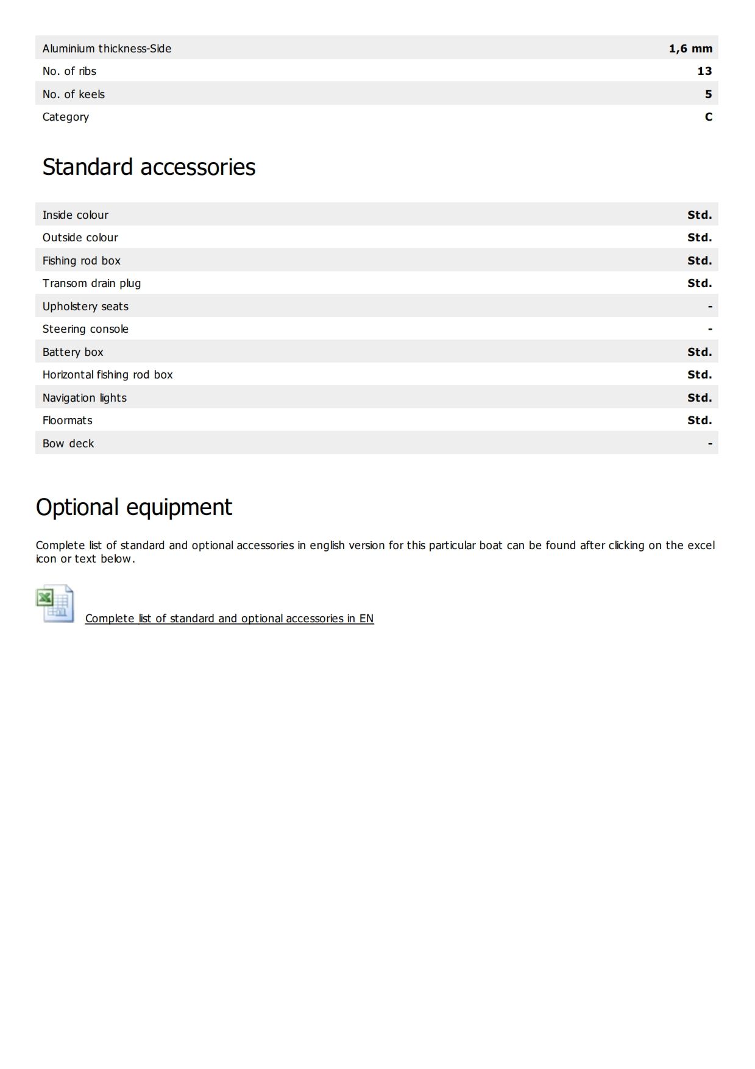This screenshot has width=755, height=1069.
Task: Click the Steering console row label
Action: [85, 329]
